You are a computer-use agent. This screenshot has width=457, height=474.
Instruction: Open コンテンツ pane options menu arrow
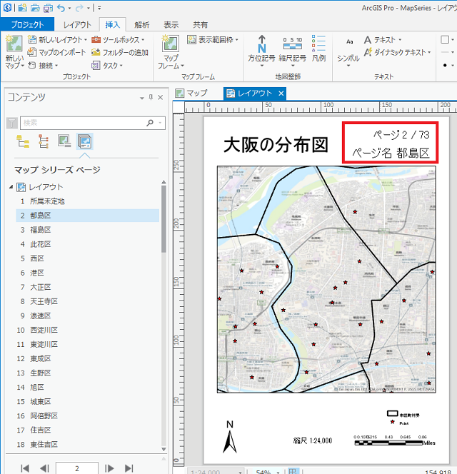point(141,98)
